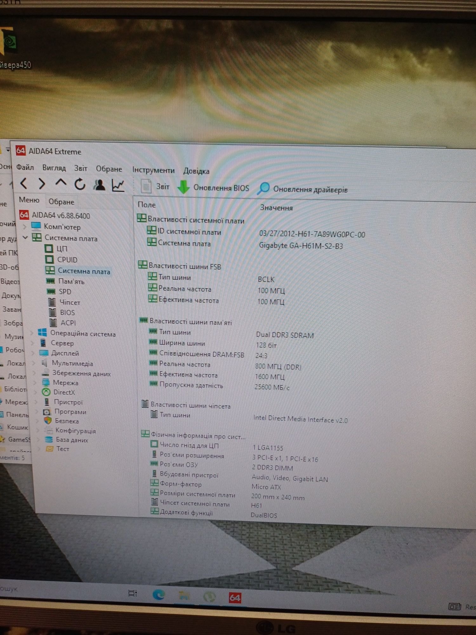Open the Файл menu

25,167
